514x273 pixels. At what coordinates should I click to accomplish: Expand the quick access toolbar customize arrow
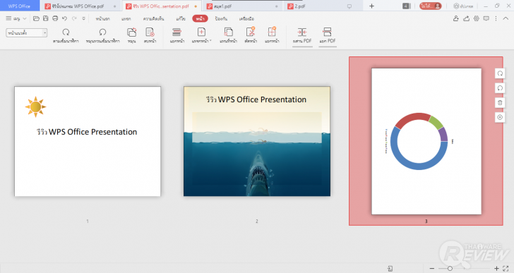pyautogui.click(x=83, y=18)
